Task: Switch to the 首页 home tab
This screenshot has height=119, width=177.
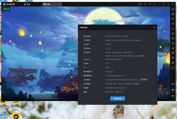Action: [x=27, y=4]
